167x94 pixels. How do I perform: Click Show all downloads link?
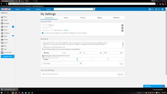(158, 90)
